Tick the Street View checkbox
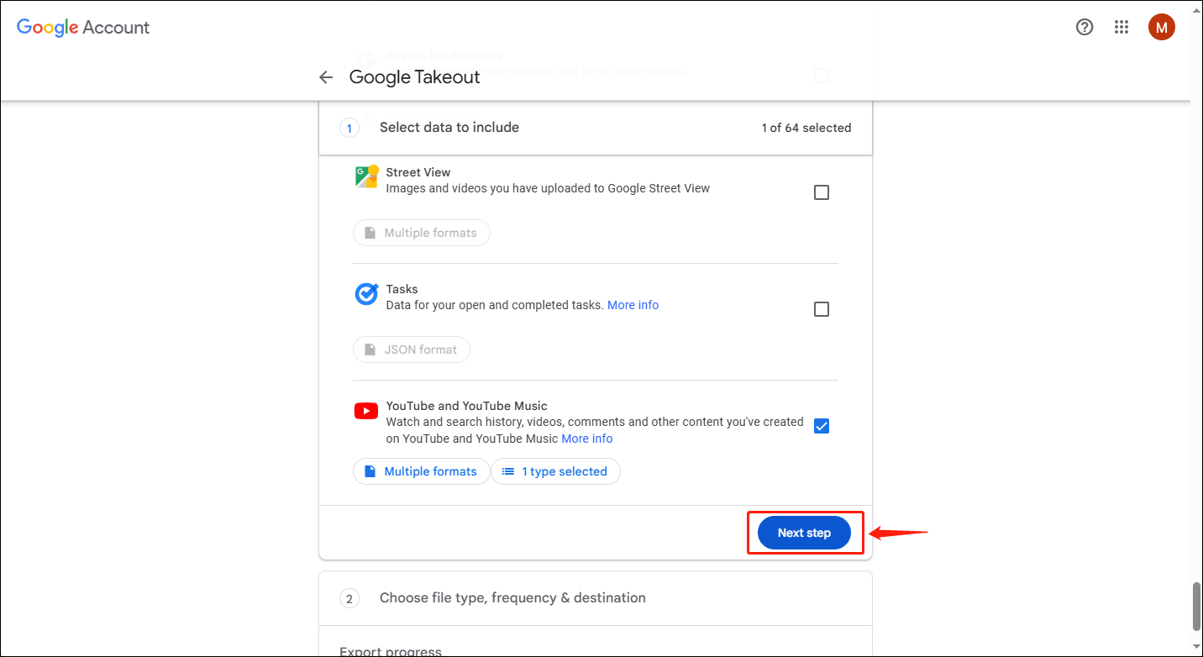This screenshot has height=657, width=1203. [x=822, y=192]
